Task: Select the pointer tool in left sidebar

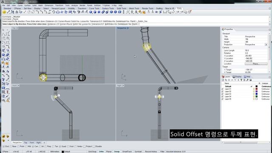Action: [x=3, y=30]
